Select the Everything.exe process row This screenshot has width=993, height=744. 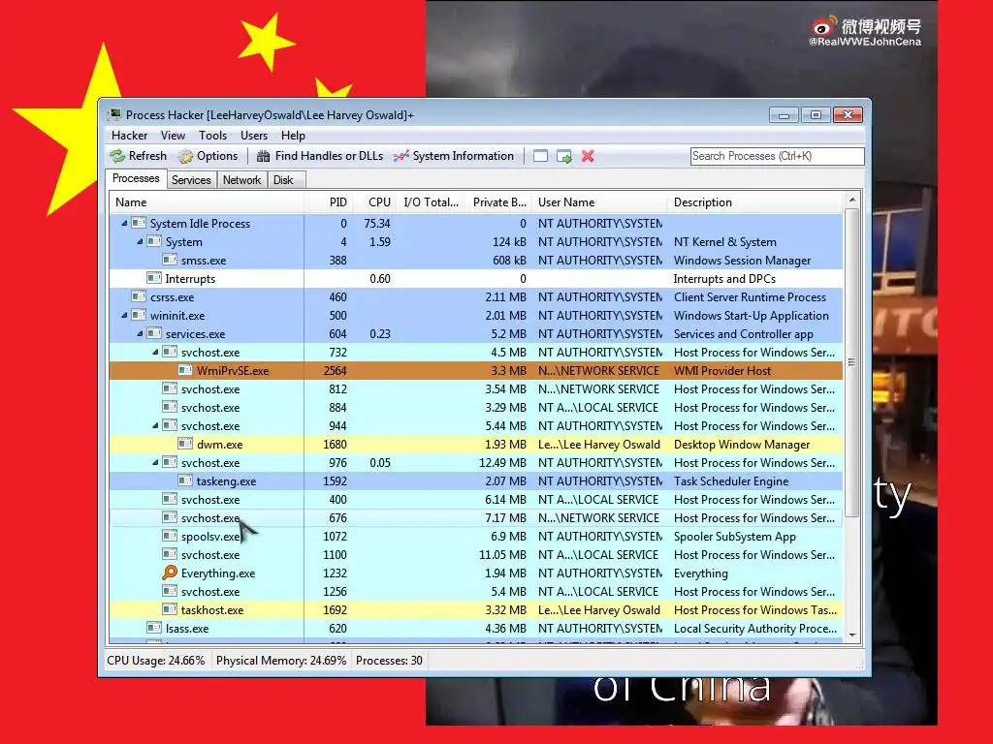(476, 573)
